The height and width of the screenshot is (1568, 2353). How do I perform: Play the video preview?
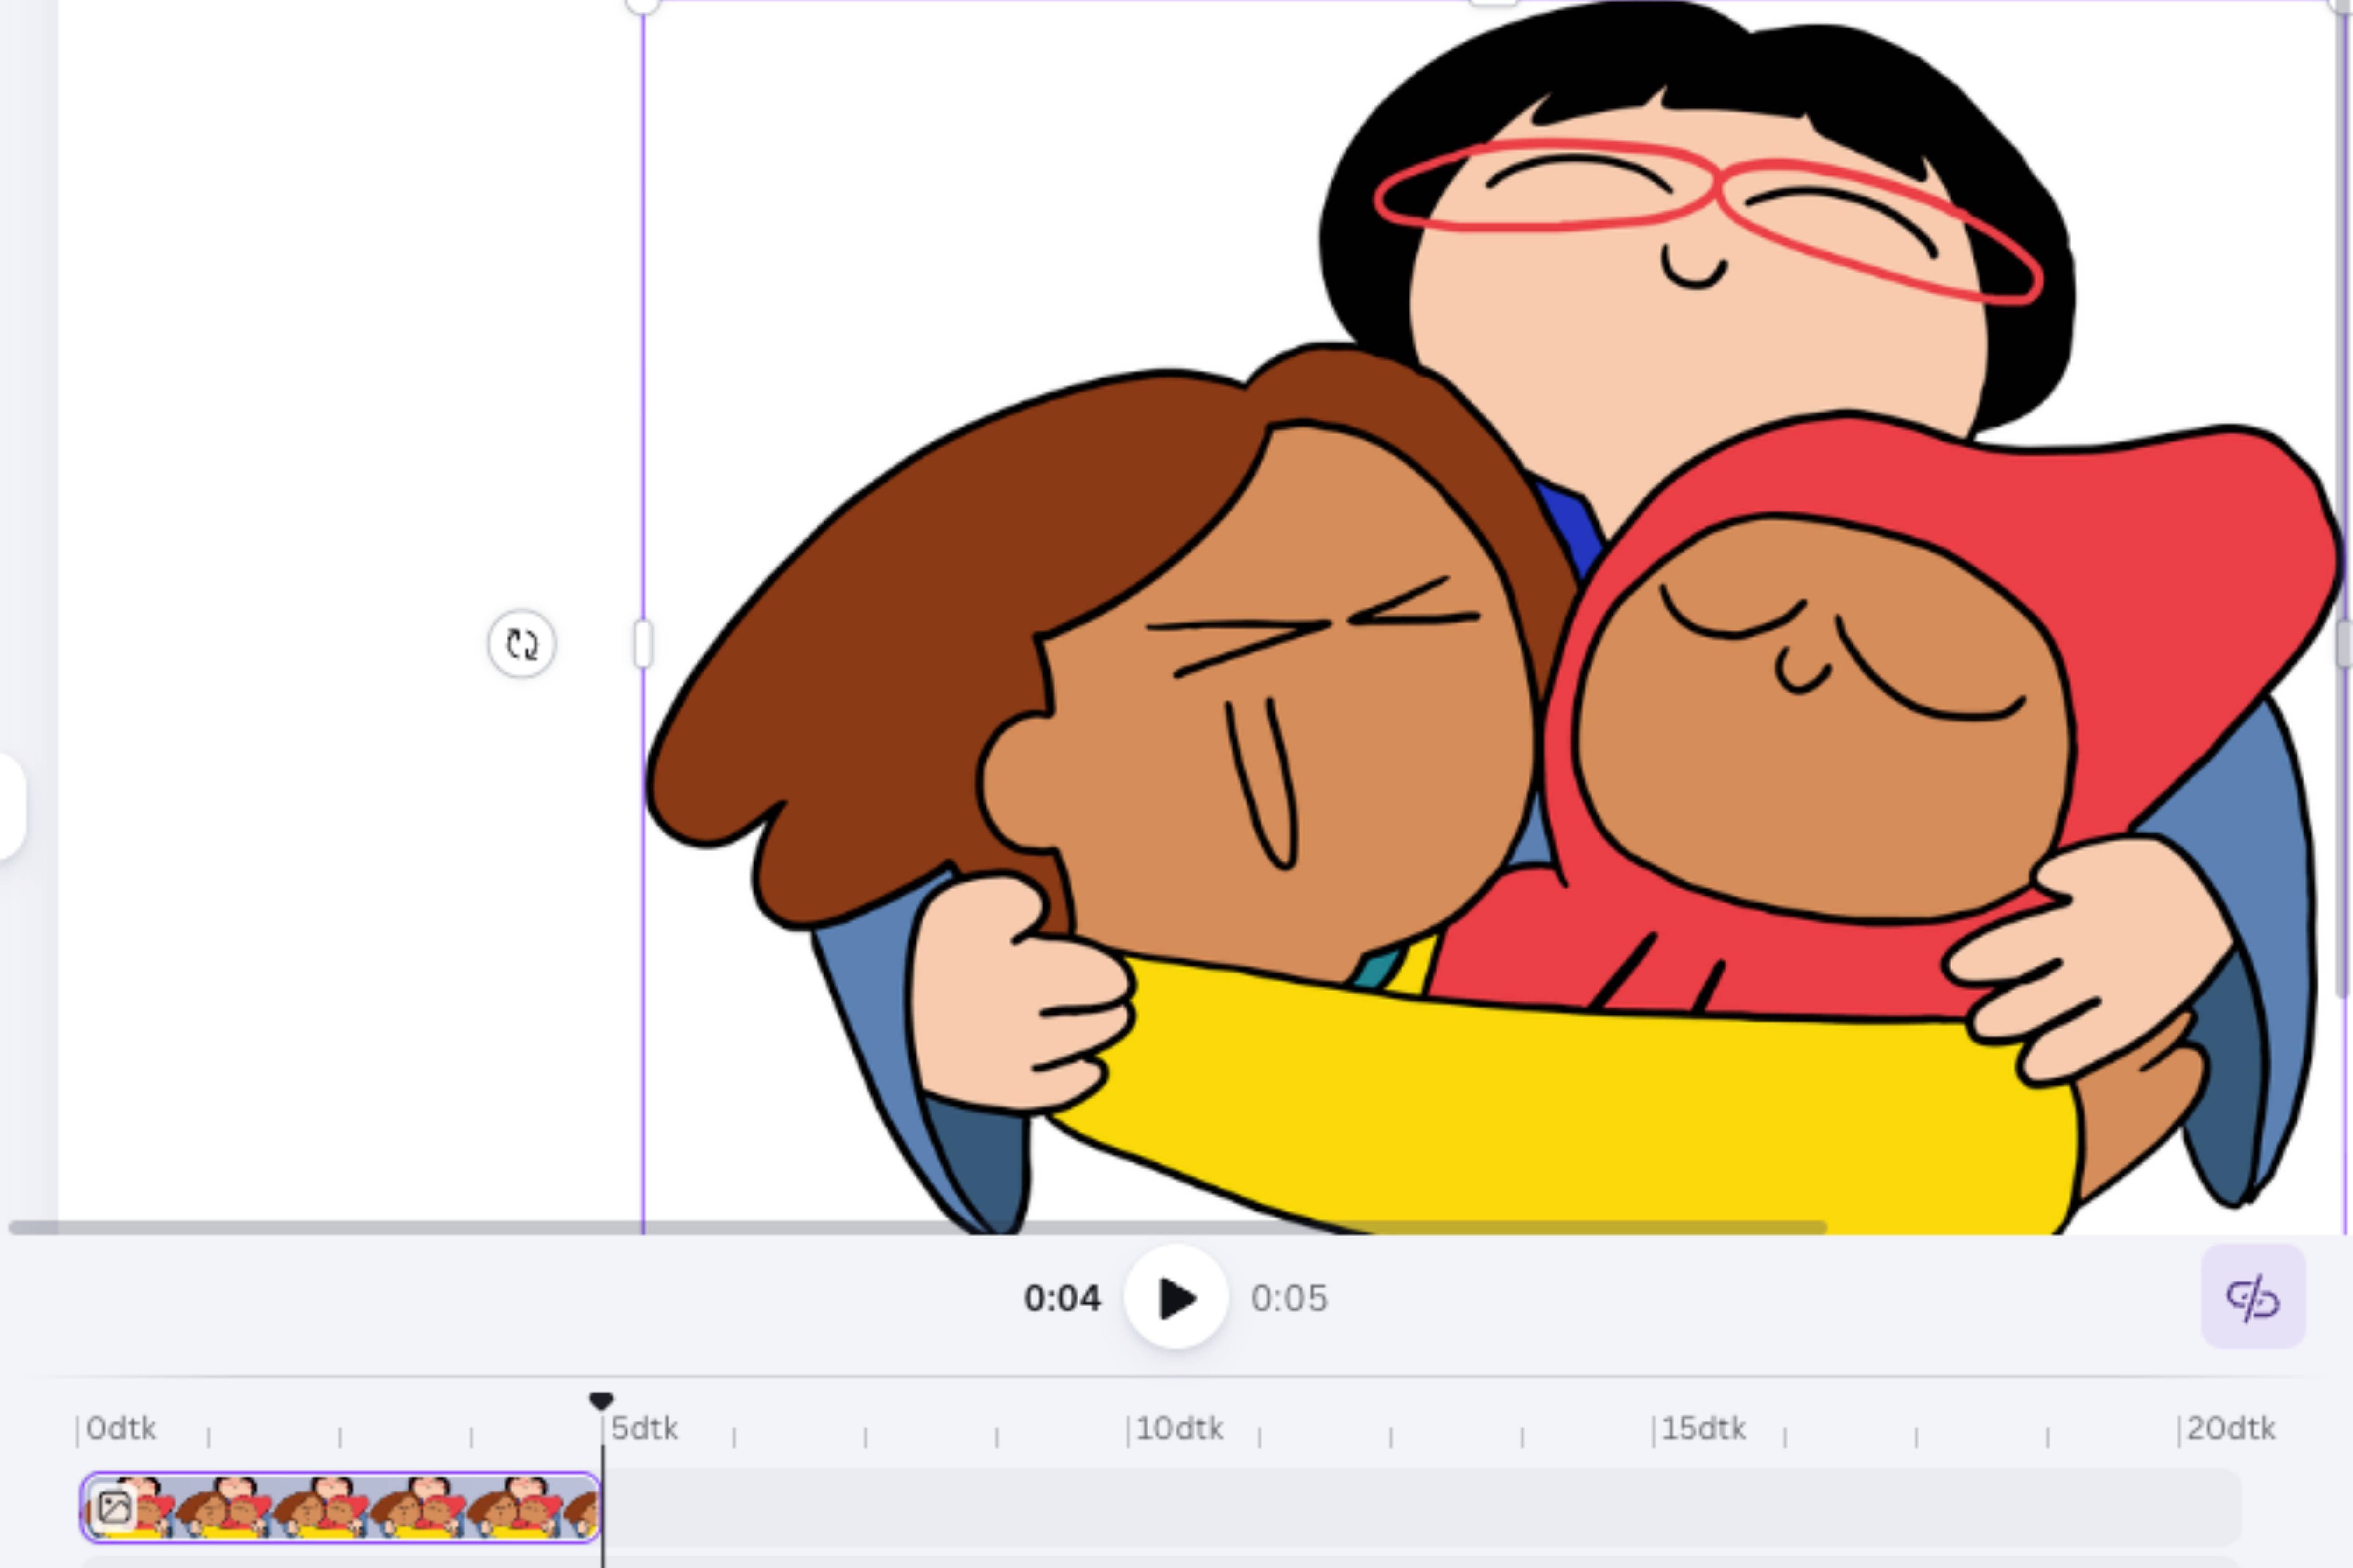[x=1176, y=1297]
